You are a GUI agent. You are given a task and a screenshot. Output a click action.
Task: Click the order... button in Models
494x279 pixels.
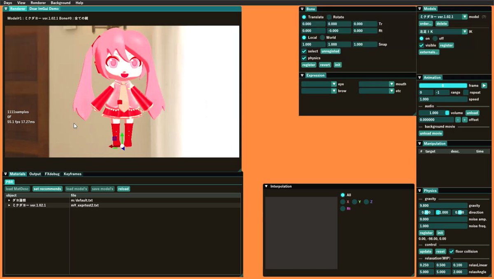click(426, 24)
